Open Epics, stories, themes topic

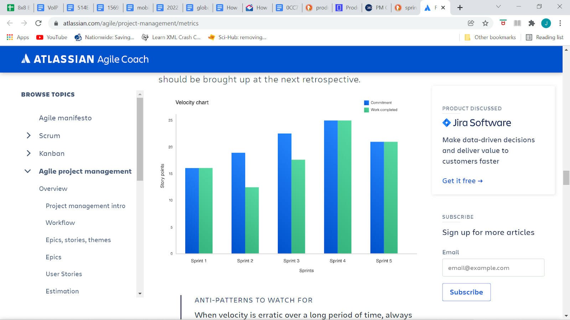coord(78,240)
